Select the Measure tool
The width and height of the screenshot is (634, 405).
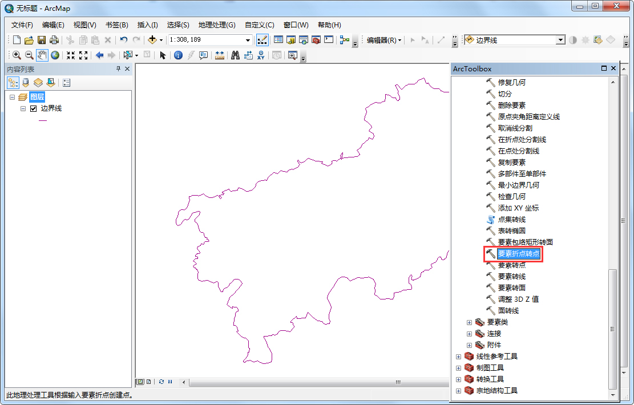click(219, 55)
